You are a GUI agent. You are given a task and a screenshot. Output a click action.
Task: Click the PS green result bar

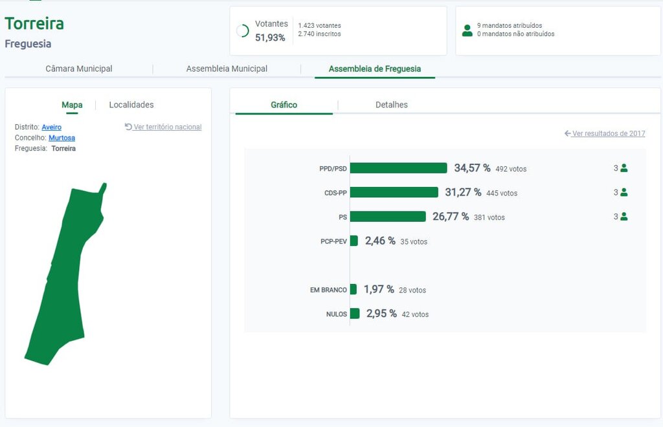coord(388,217)
